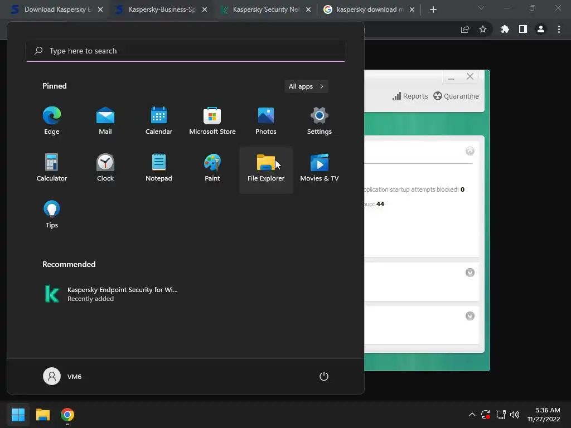The height and width of the screenshot is (428, 571).
Task: Open File Explorer from pinned apps
Action: pyautogui.click(x=266, y=169)
